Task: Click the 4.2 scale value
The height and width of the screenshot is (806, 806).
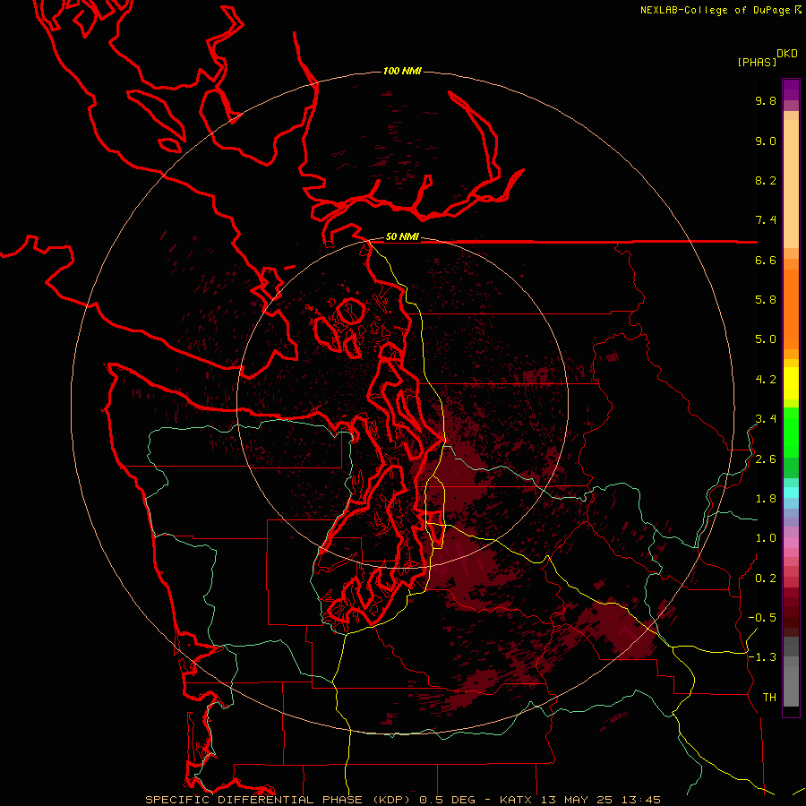Action: pos(766,380)
